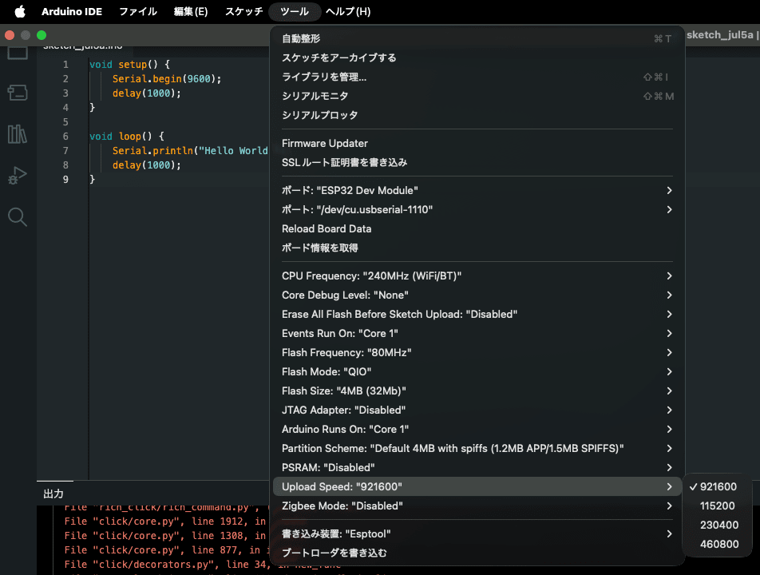Image resolution: width=760 pixels, height=575 pixels.
Task: Choose SSLルート証明書を書き込み menu entry
Action: [477, 162]
